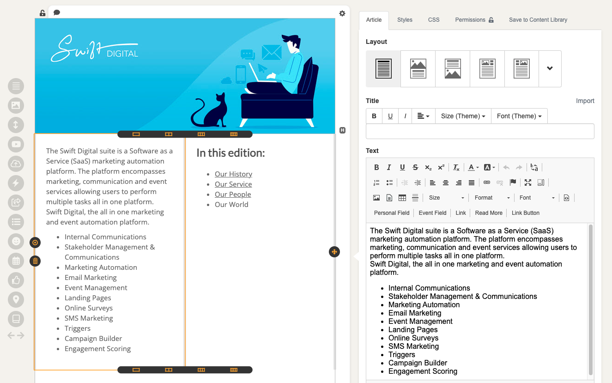Maximize the Text editor
The width and height of the screenshot is (612, 383).
tap(528, 182)
